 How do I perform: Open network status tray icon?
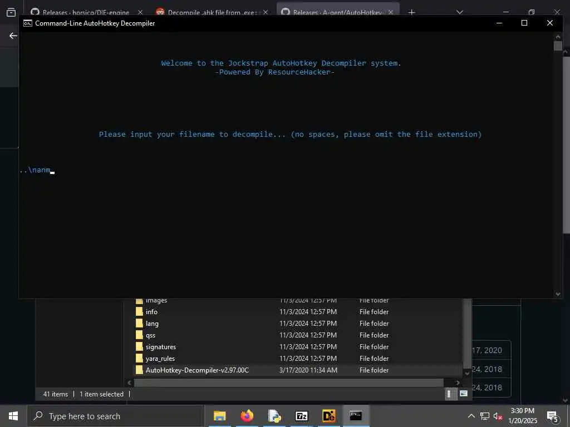pos(485,416)
